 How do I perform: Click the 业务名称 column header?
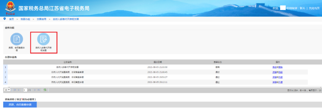coord(67,62)
